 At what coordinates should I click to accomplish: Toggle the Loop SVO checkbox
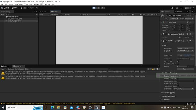click(178, 61)
